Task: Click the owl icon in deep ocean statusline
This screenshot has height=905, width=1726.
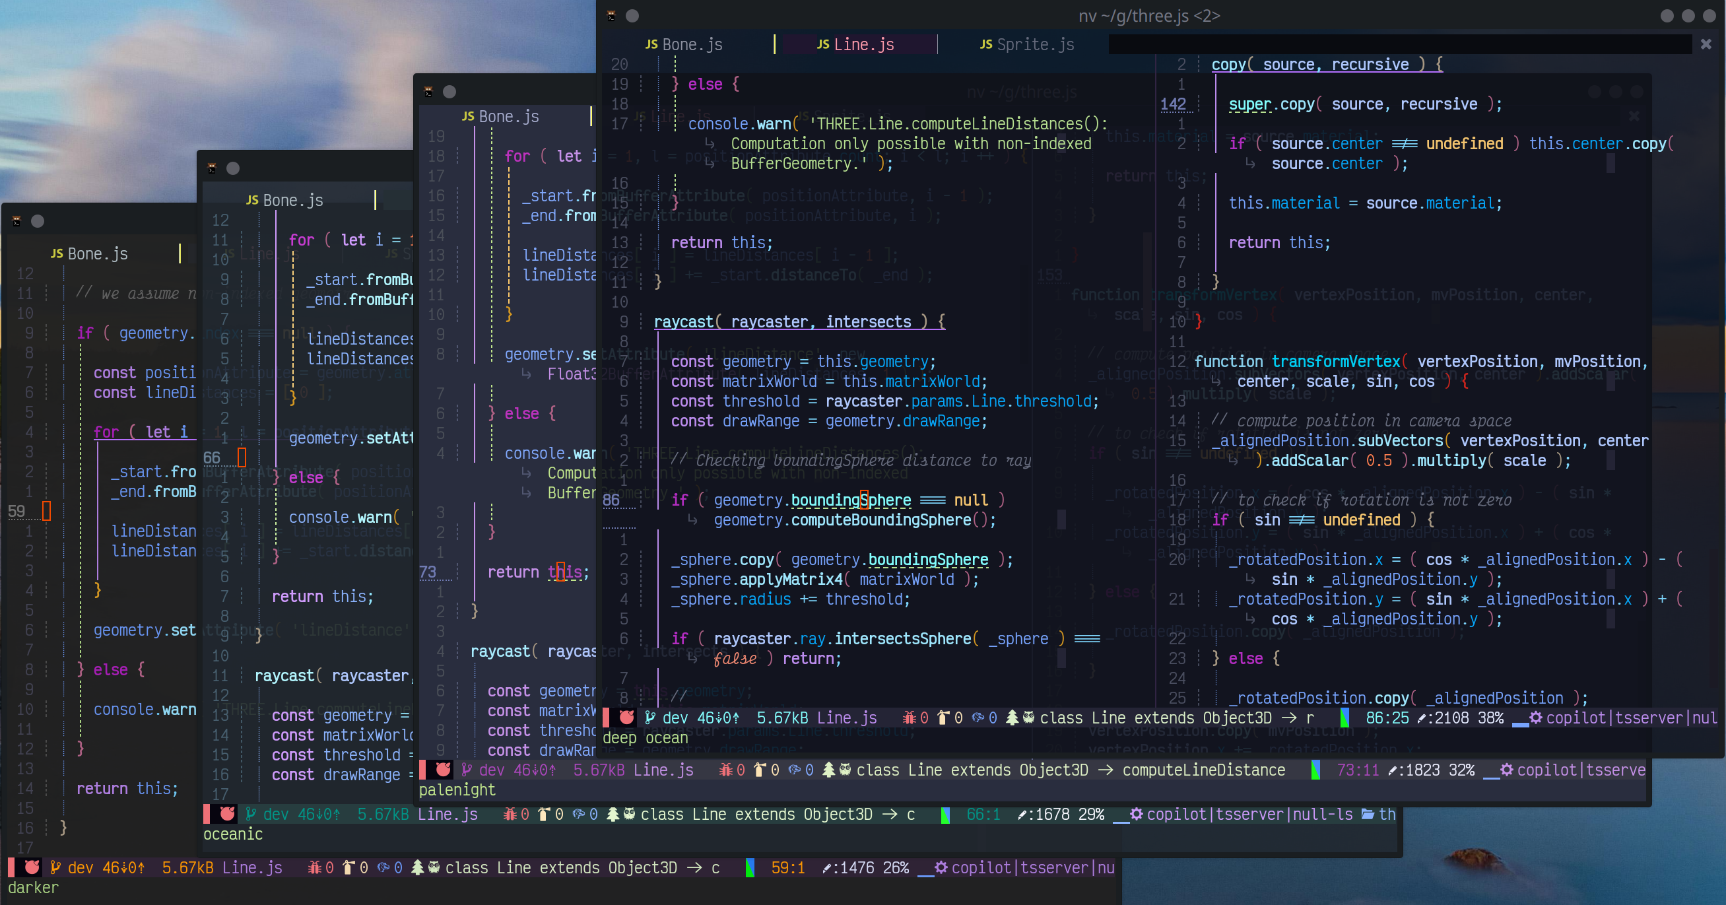Action: click(1028, 718)
